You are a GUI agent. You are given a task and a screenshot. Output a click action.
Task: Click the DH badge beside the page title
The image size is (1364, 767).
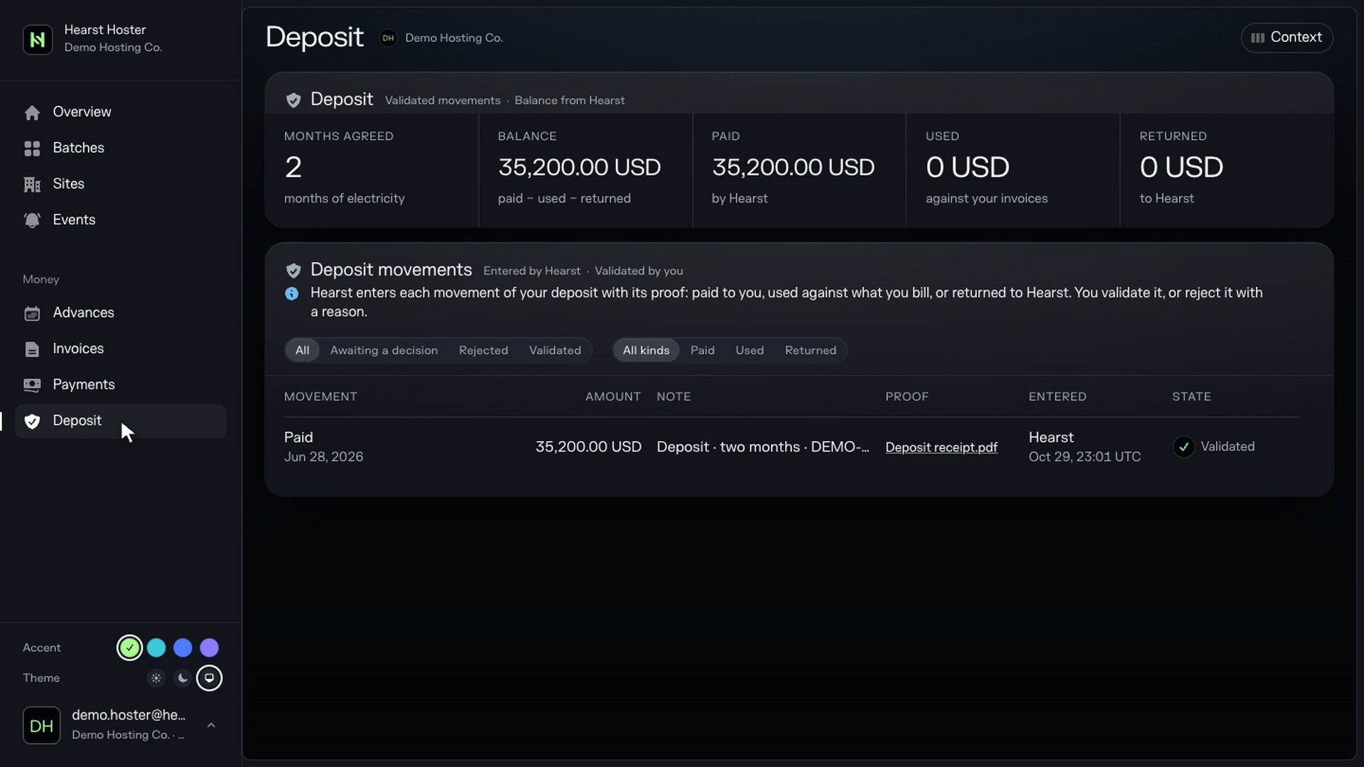388,38
